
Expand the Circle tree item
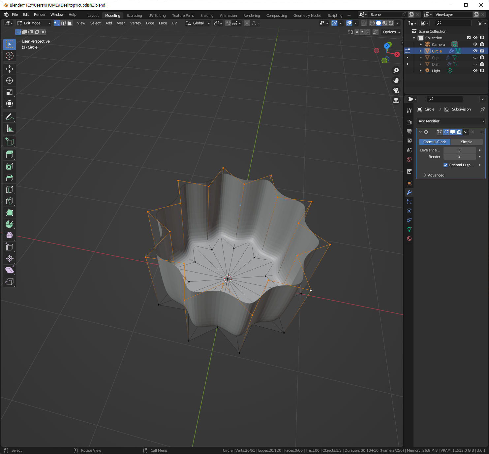tap(420, 51)
